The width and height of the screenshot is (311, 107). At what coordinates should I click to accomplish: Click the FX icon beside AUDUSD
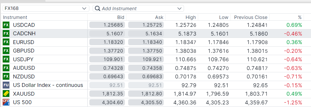[6, 68]
